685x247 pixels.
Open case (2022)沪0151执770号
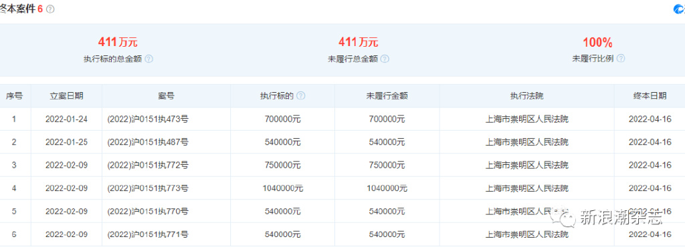click(x=148, y=211)
